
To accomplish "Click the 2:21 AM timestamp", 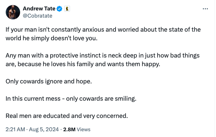I will (15, 129).
